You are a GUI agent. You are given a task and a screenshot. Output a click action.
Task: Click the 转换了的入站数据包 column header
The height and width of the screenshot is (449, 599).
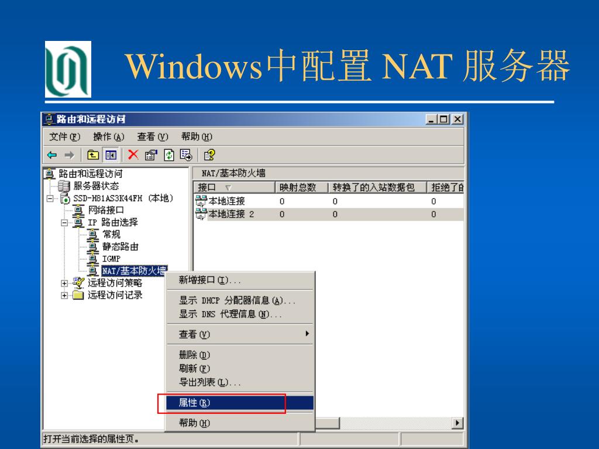pyautogui.click(x=377, y=188)
